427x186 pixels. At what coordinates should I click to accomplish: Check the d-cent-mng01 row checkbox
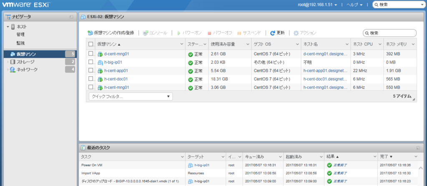(90, 54)
